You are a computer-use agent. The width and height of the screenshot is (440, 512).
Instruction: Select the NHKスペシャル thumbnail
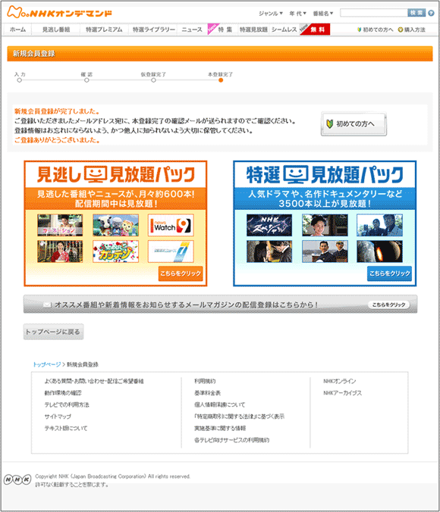(x=269, y=225)
